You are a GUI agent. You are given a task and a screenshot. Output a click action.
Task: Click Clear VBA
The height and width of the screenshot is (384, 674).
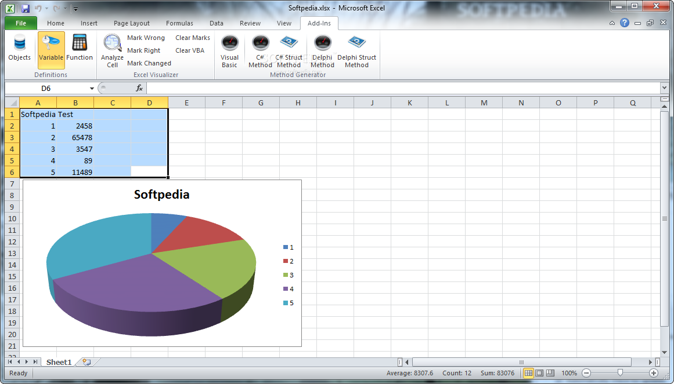pyautogui.click(x=190, y=50)
